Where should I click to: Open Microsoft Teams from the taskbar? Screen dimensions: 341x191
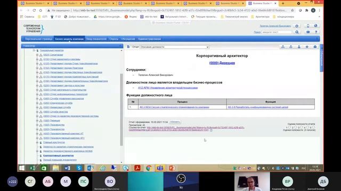point(160,168)
